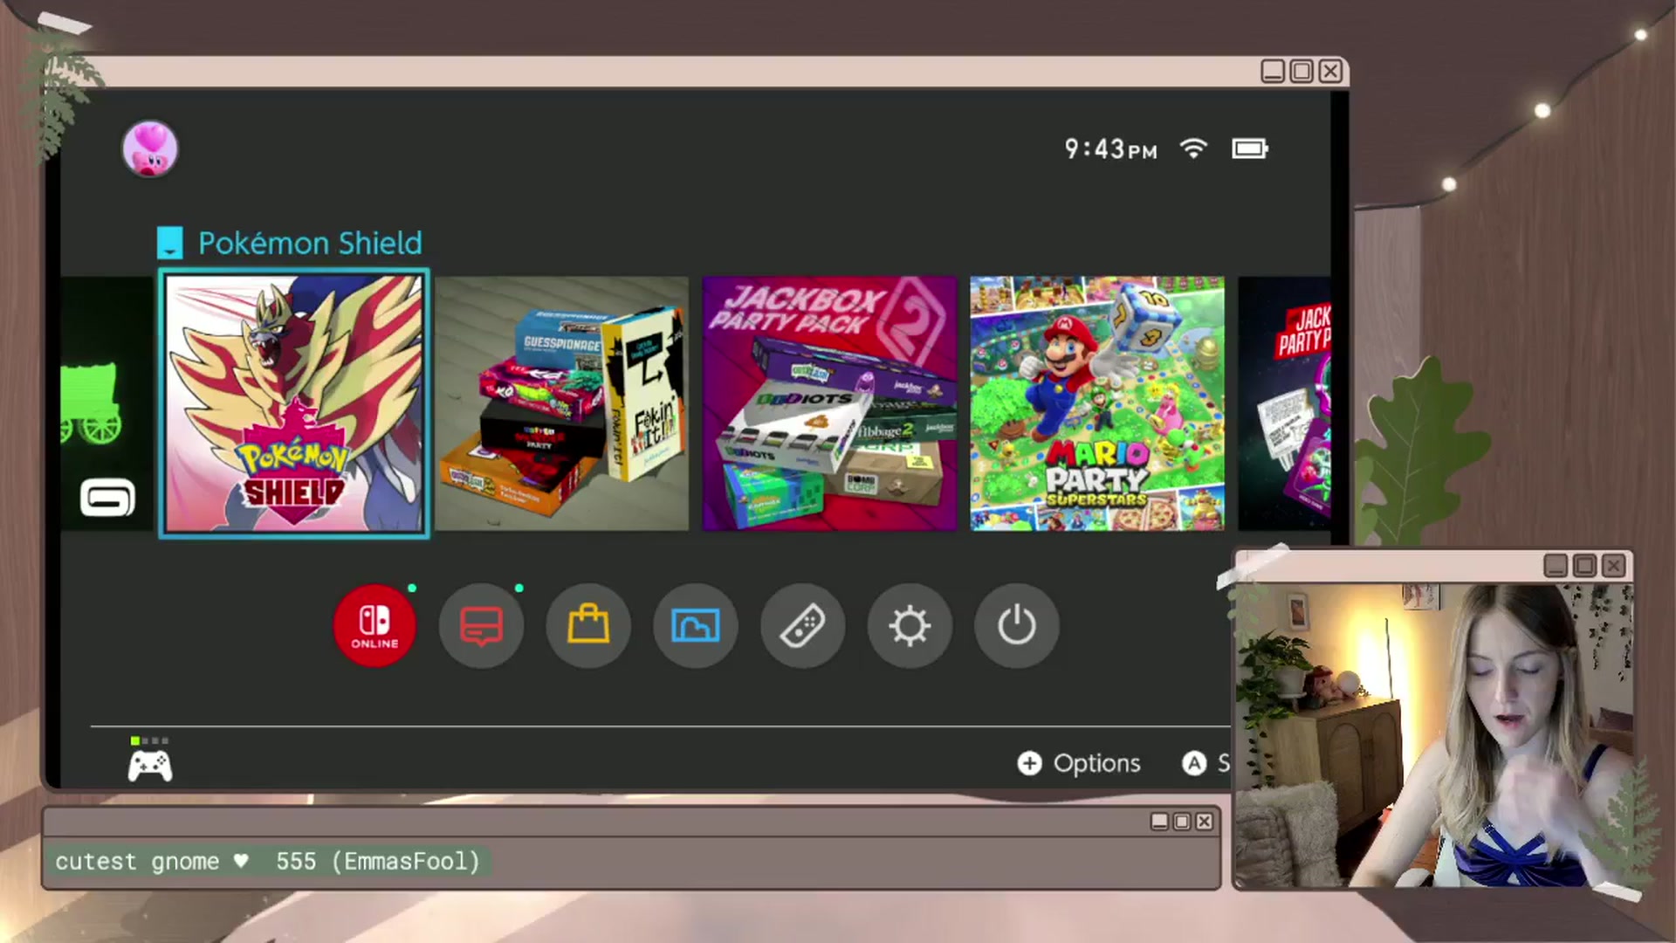The height and width of the screenshot is (943, 1676).
Task: Click the game controller status icon
Action: pos(150,766)
